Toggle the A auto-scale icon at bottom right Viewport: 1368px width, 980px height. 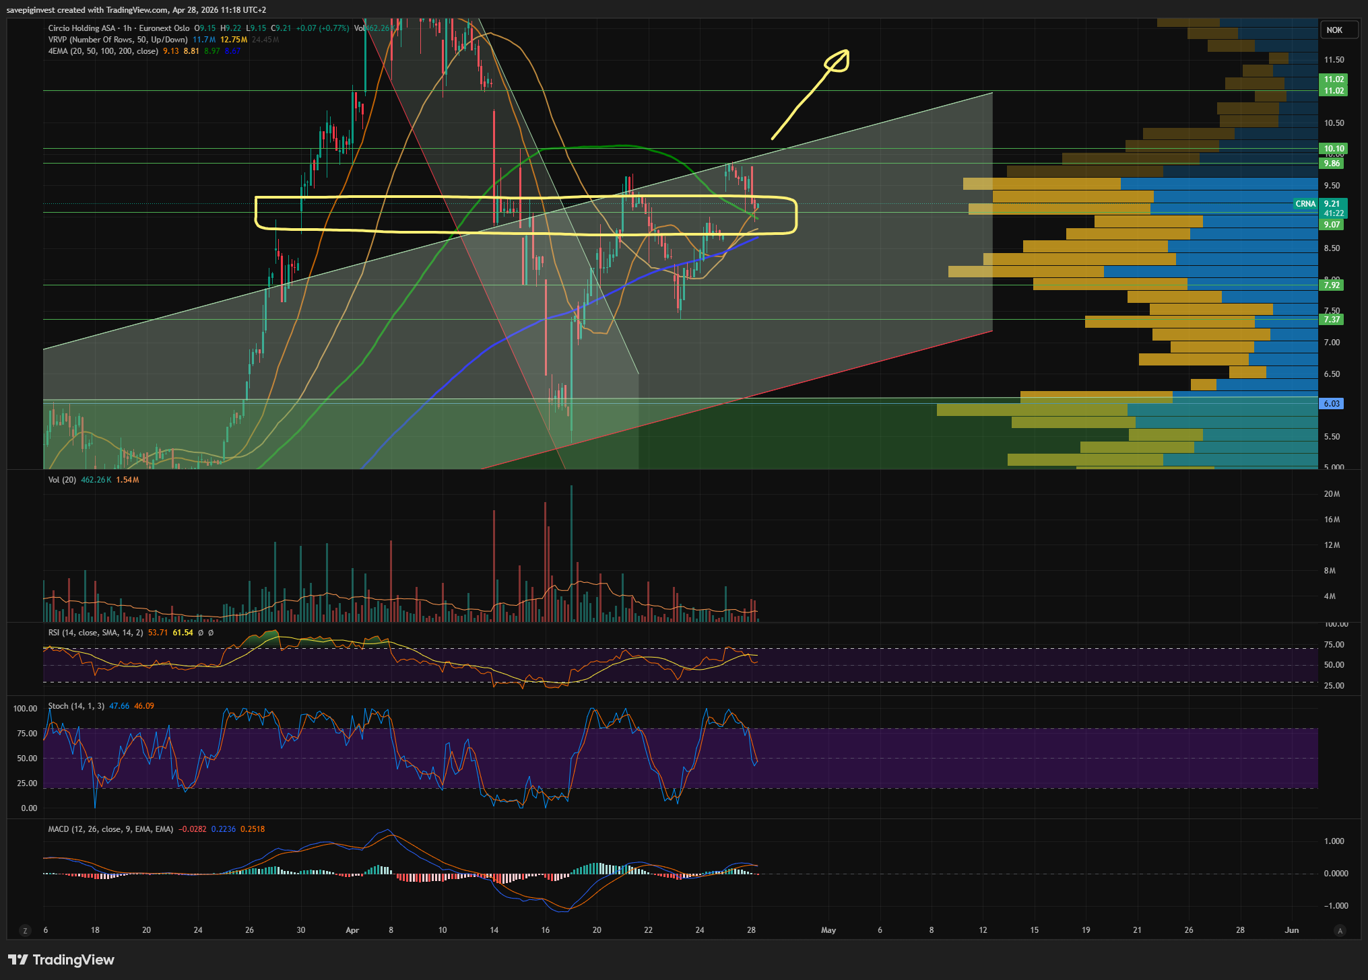point(1340,931)
